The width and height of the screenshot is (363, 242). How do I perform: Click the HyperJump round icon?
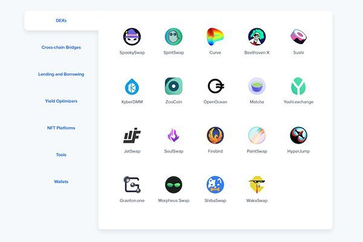tap(298, 136)
